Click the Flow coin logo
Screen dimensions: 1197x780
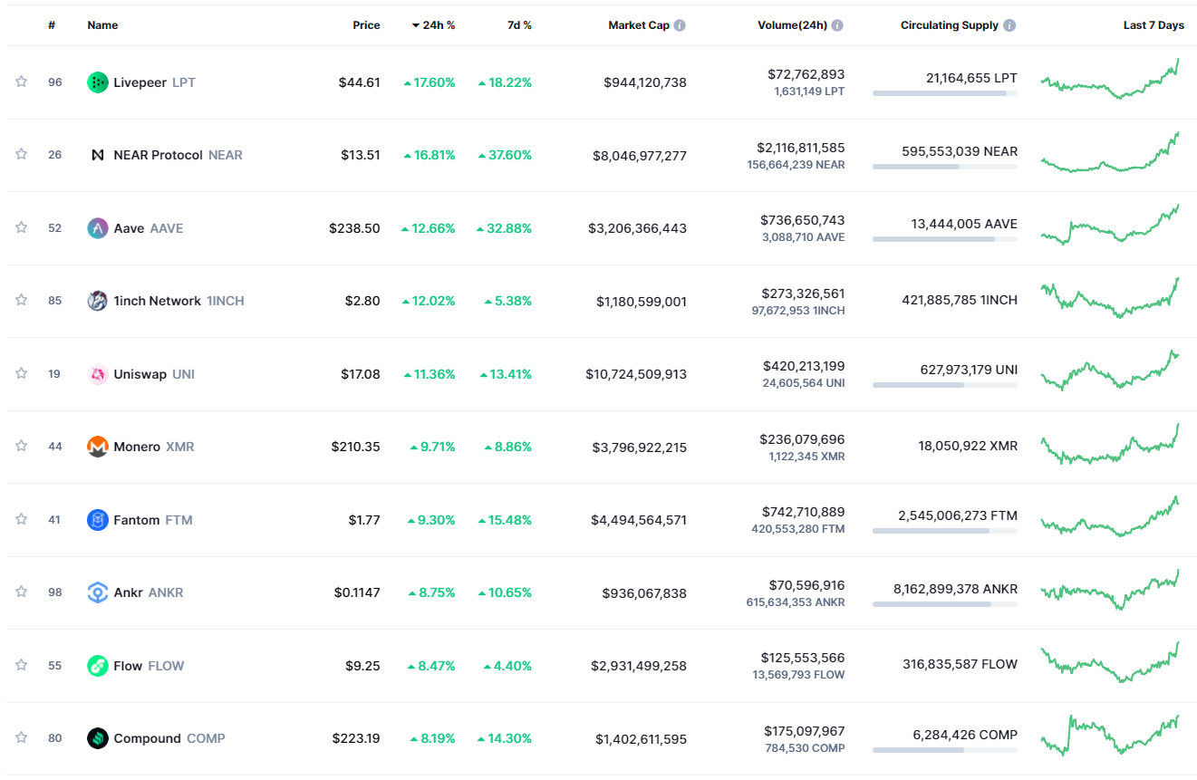click(98, 666)
